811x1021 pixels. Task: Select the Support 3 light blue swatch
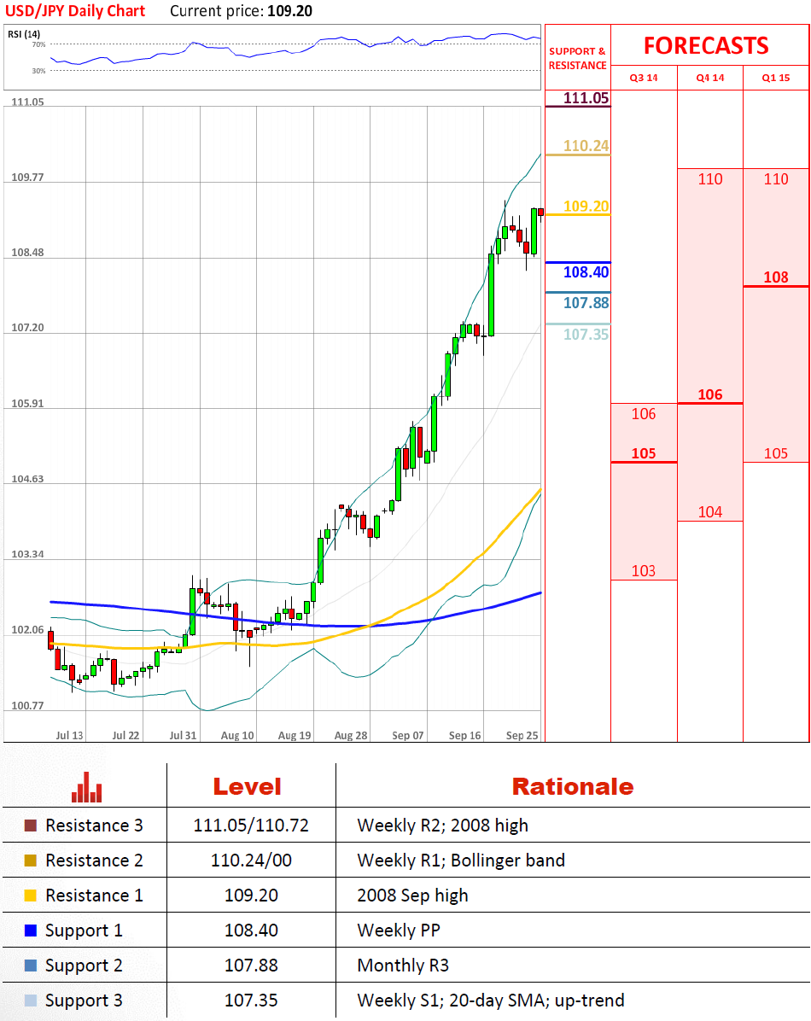pyautogui.click(x=31, y=1001)
